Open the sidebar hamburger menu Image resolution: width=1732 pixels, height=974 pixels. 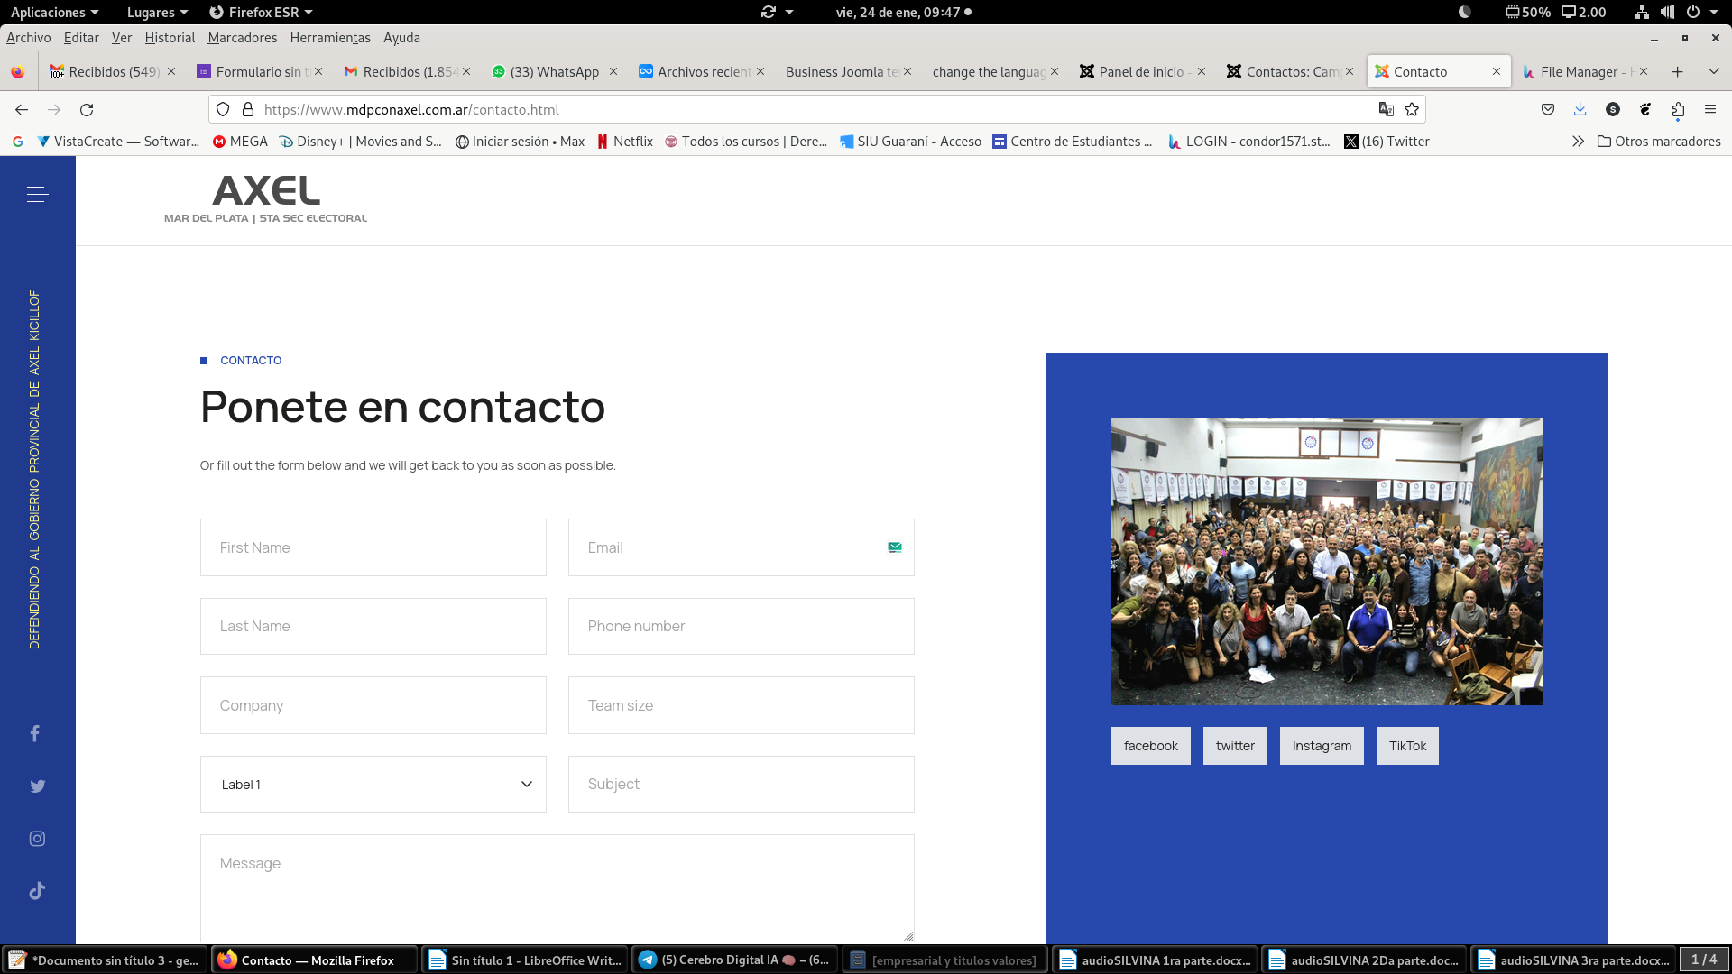point(37,194)
